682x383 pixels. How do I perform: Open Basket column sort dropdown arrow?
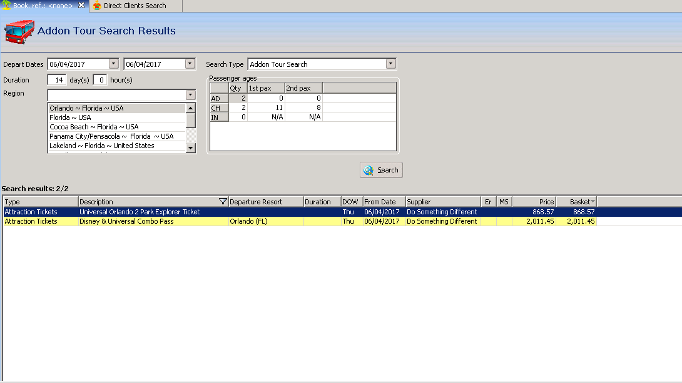click(x=593, y=201)
